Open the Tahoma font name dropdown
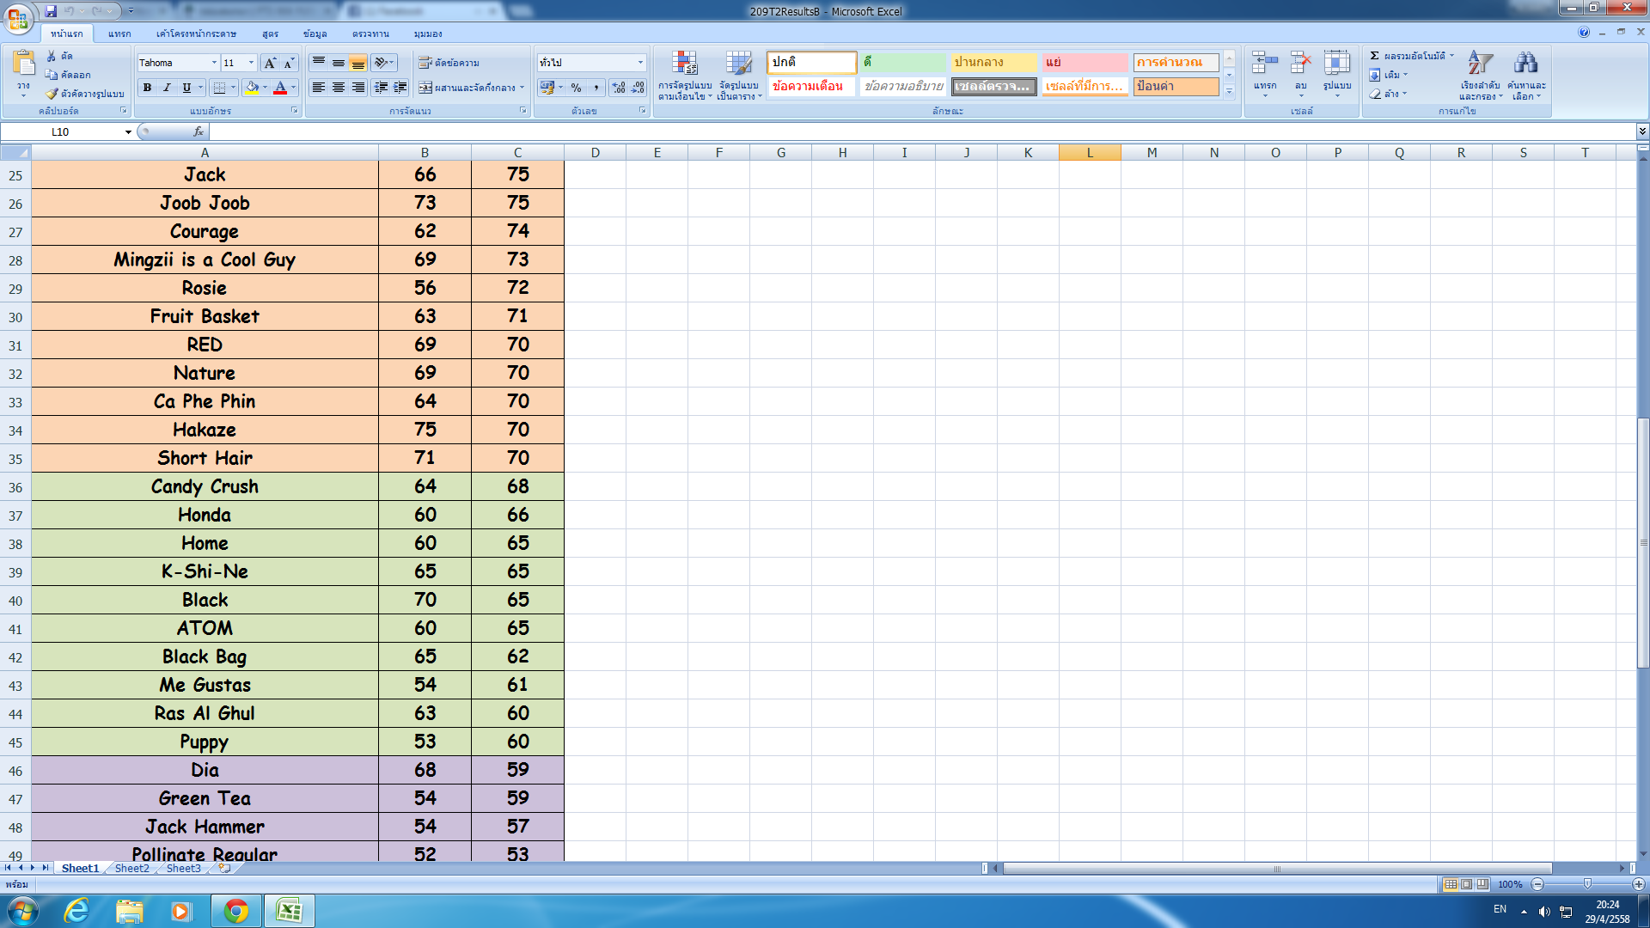1650x928 pixels. coord(214,63)
